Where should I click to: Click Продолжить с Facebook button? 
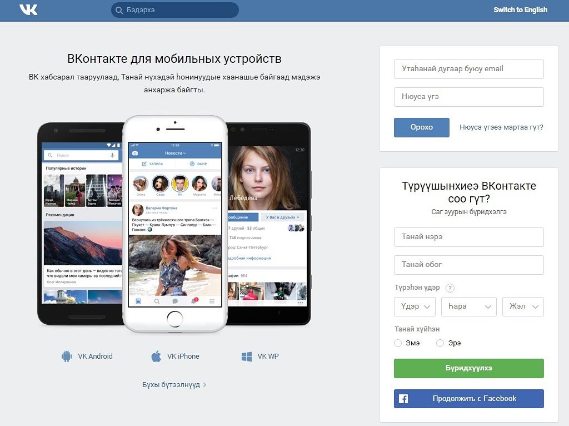(x=469, y=399)
